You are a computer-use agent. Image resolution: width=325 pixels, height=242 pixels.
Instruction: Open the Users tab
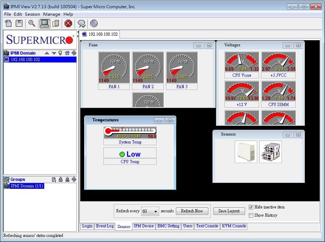188,226
